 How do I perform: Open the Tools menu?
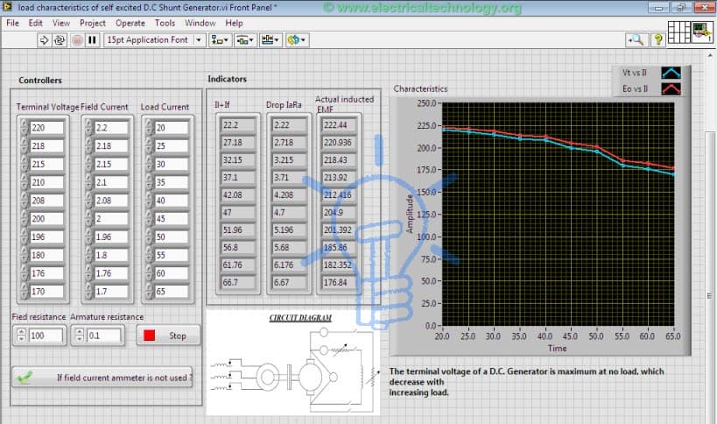point(165,23)
